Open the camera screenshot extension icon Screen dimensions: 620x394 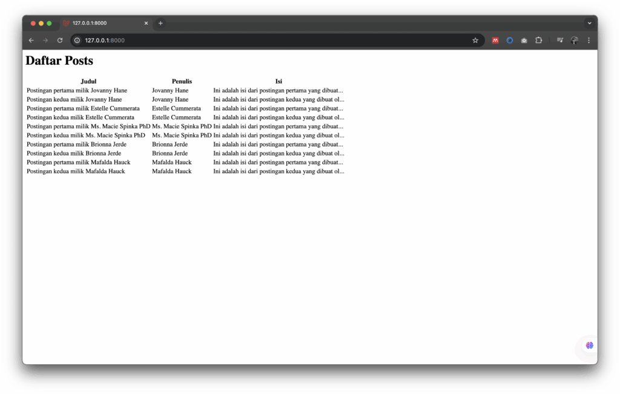524,40
